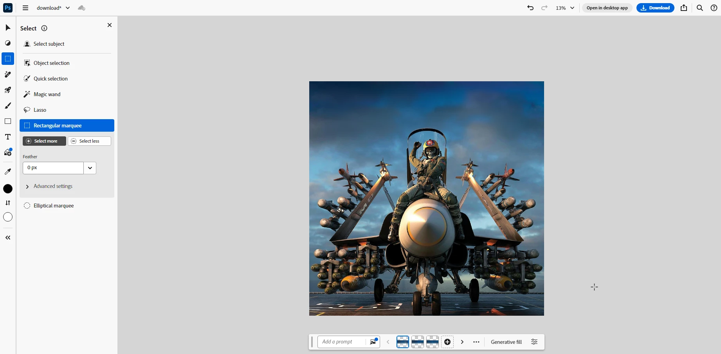Click the Generative fill button
The width and height of the screenshot is (721, 354).
[507, 342]
